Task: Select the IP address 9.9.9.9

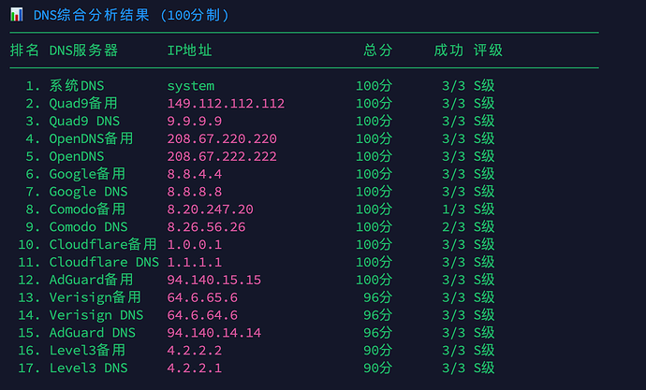Action: [x=195, y=121]
